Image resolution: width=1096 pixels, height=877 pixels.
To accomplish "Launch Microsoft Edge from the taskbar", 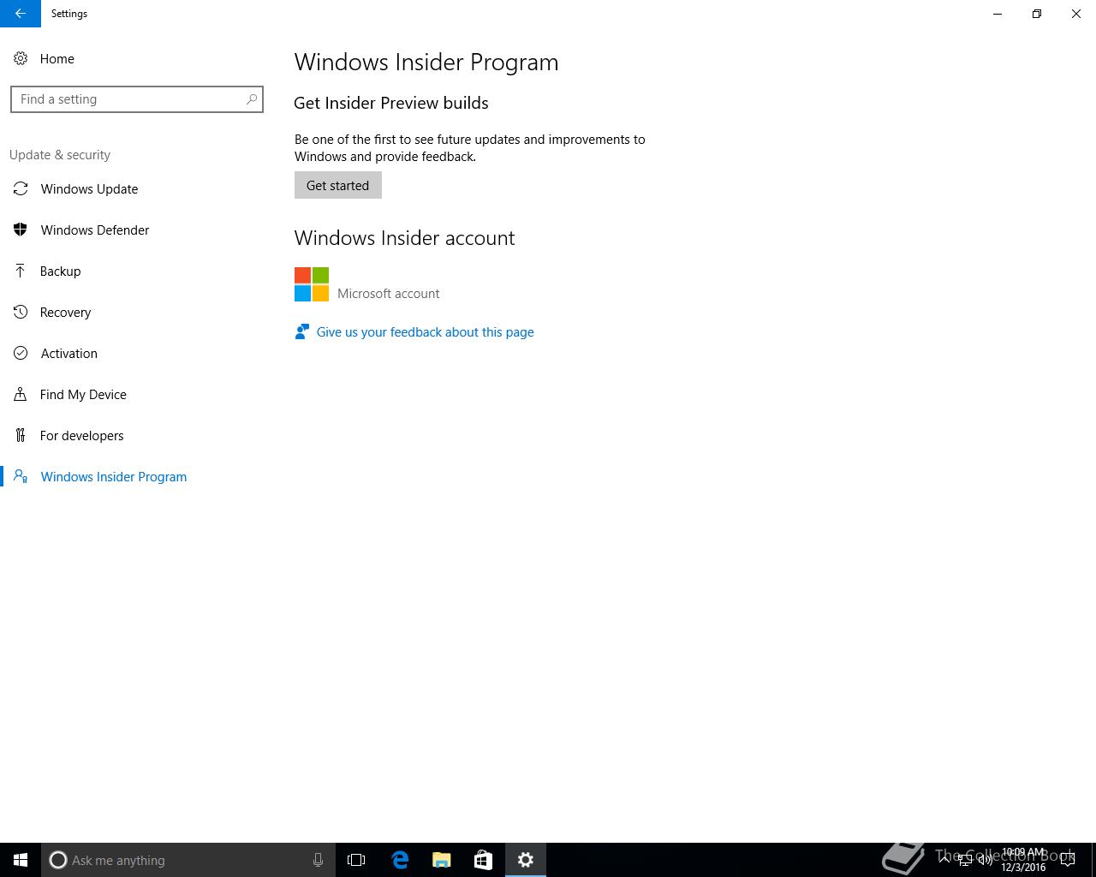I will 400,860.
